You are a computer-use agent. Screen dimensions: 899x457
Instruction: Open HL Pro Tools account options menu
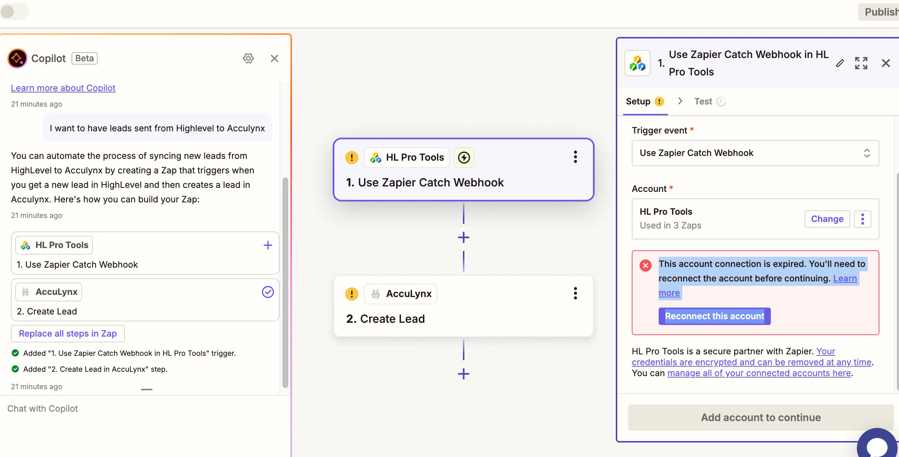(x=862, y=219)
